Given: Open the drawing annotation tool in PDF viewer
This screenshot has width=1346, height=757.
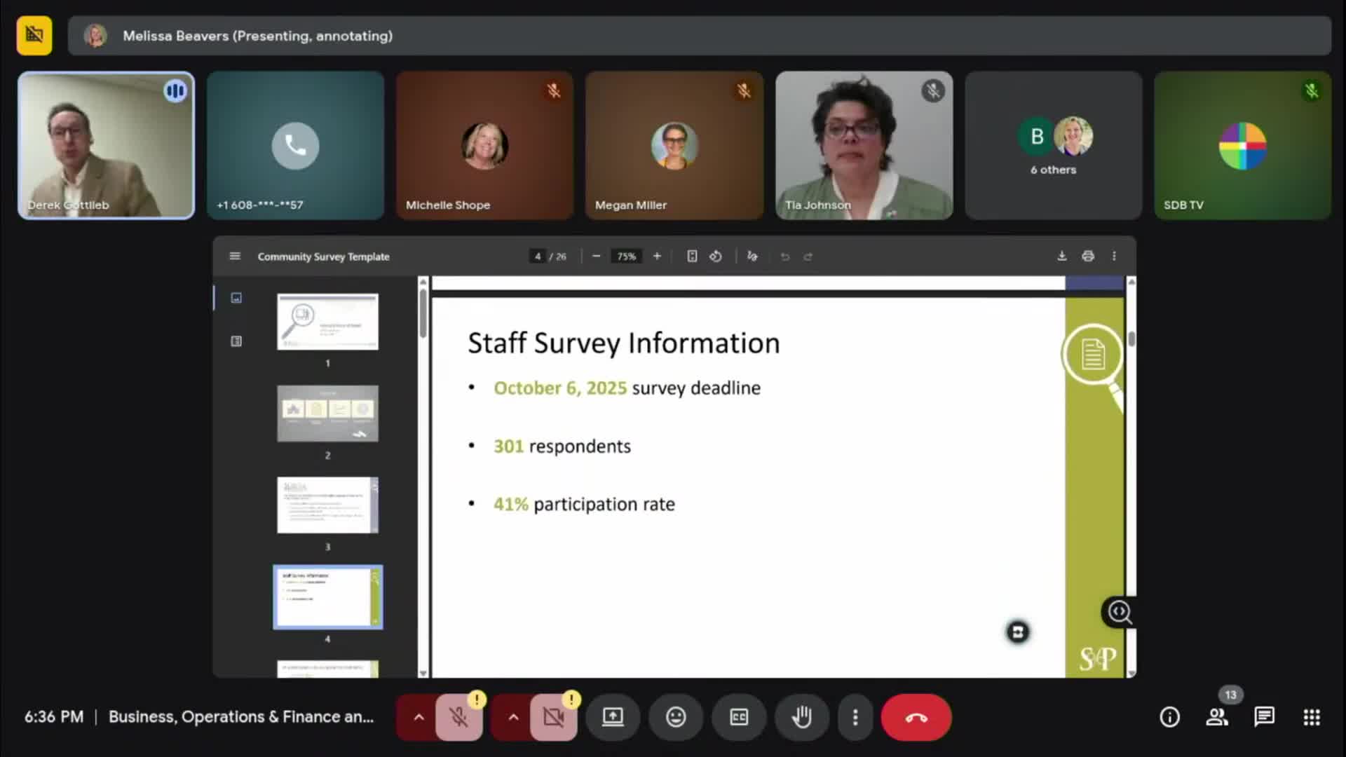Looking at the screenshot, I should [x=752, y=256].
